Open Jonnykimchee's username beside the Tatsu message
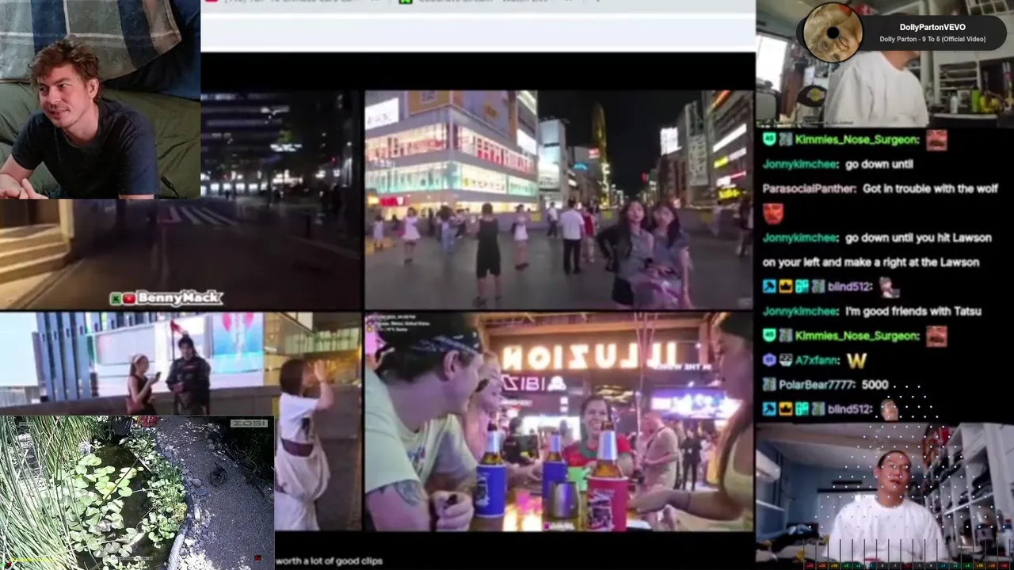This screenshot has width=1014, height=570. click(x=800, y=311)
